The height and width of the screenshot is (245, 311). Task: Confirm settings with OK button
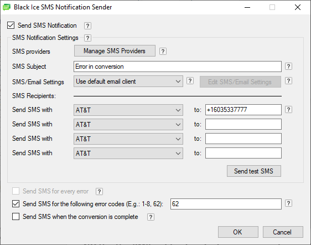coord(238,232)
